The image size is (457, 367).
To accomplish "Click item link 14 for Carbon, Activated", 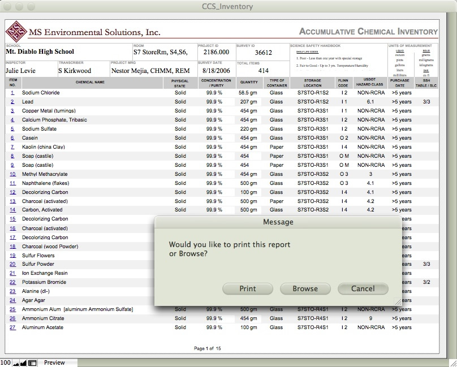I will click(x=12, y=210).
